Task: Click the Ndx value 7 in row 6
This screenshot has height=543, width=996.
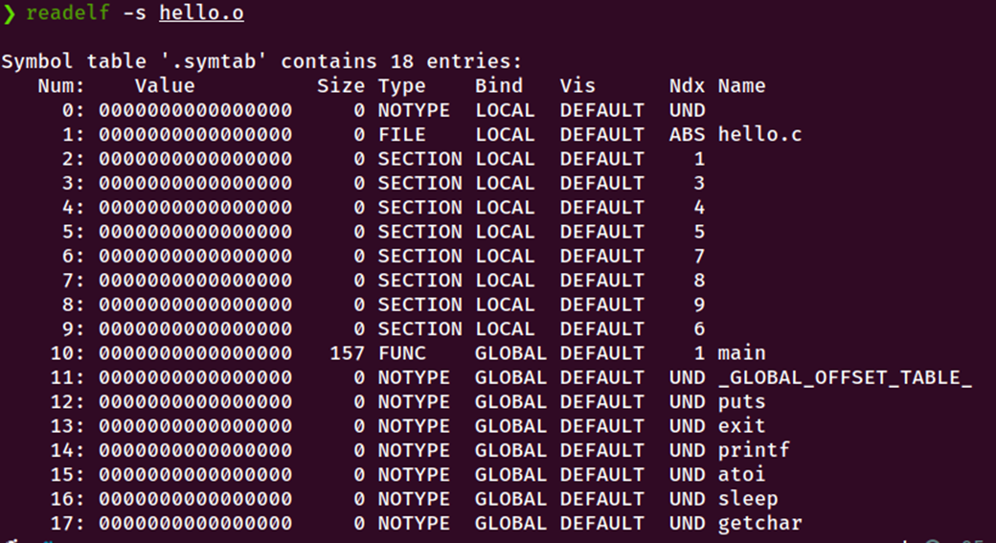Action: (699, 256)
